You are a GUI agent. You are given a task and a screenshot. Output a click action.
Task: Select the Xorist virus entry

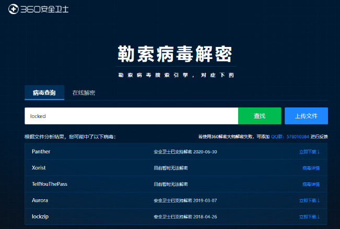point(39,168)
